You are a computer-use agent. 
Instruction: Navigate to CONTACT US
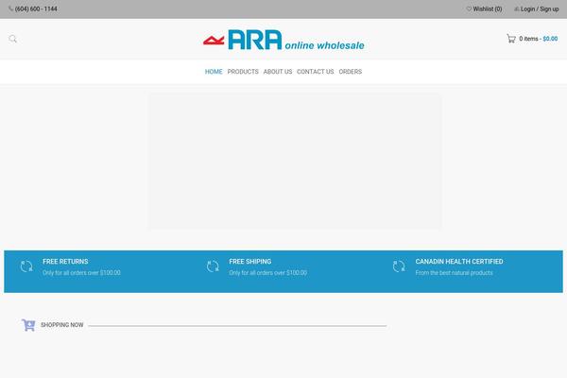point(315,72)
